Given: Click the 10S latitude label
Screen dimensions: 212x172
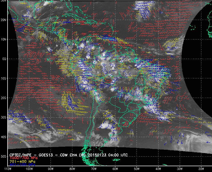Looking at the screenshot, I should pos(3,78).
